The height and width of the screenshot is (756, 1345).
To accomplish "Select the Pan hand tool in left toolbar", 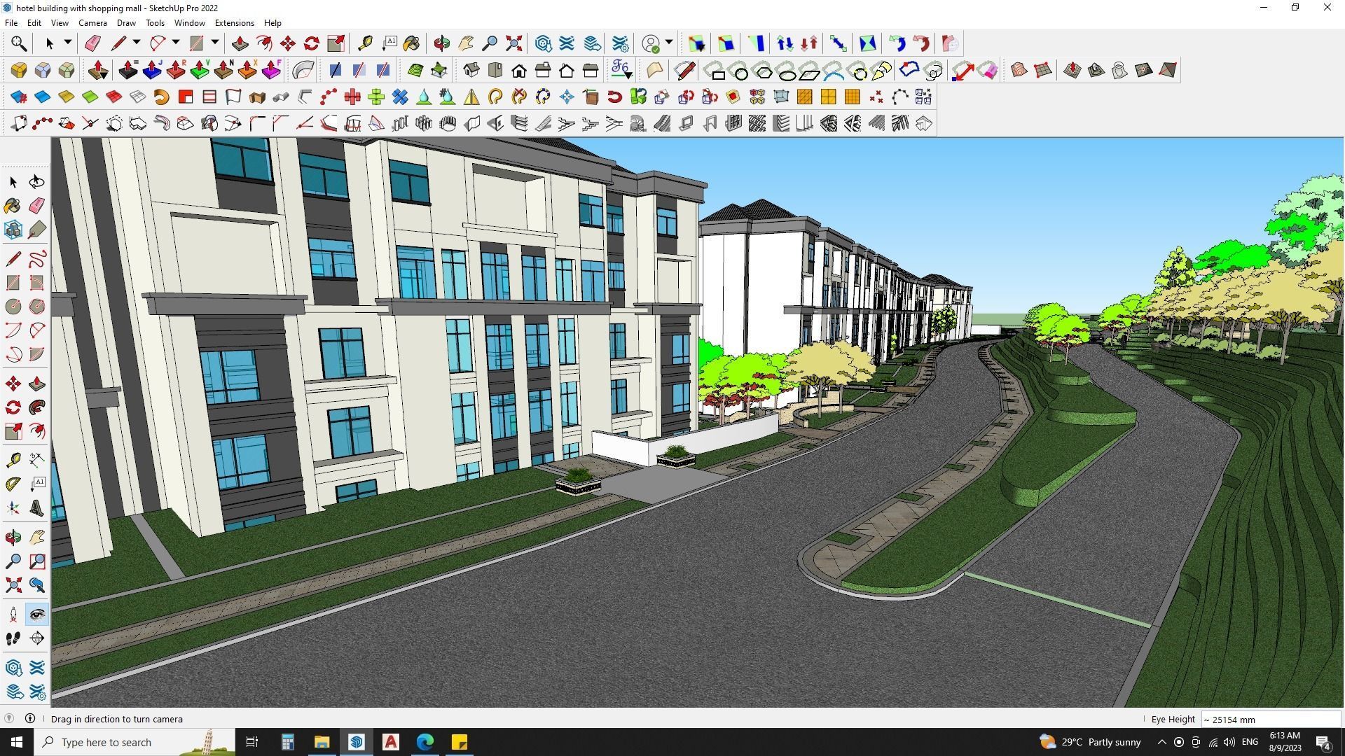I will [x=36, y=537].
